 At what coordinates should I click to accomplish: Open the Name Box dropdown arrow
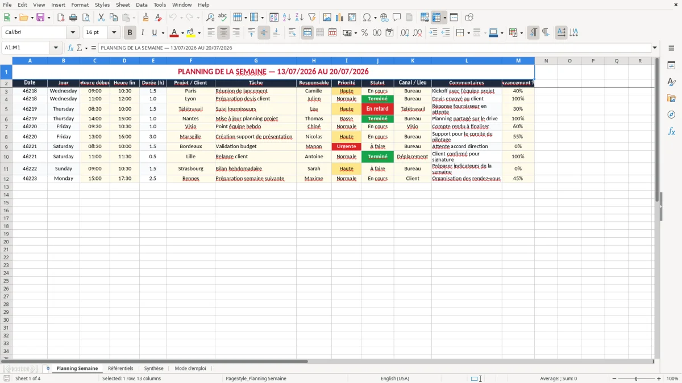56,48
